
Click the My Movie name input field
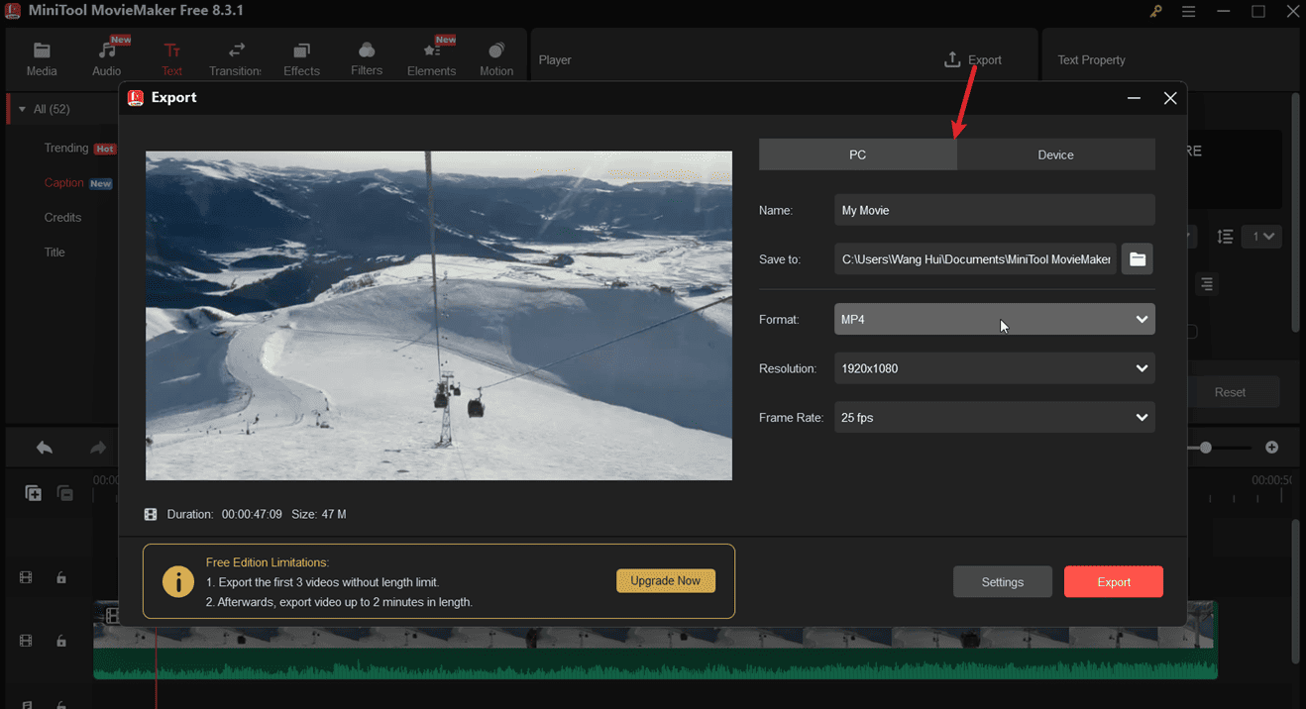[x=994, y=210]
